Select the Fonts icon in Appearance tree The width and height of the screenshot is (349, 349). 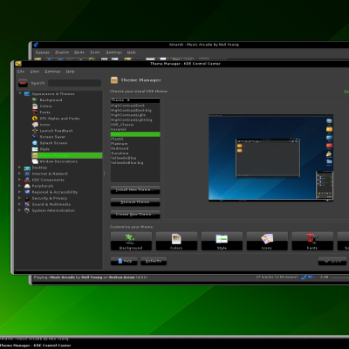pyautogui.click(x=35, y=113)
